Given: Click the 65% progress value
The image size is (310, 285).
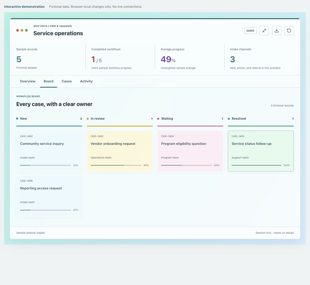Looking at the screenshot, I should click(146, 165).
